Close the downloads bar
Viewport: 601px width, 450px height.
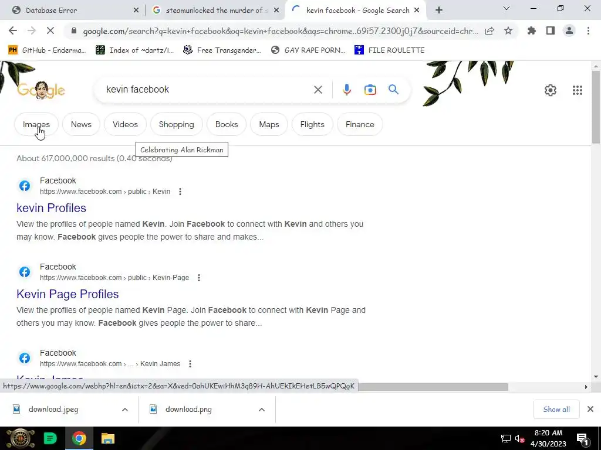590,410
